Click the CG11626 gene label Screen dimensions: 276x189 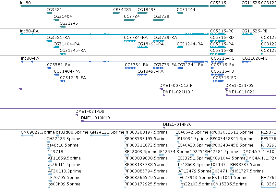[251, 3]
